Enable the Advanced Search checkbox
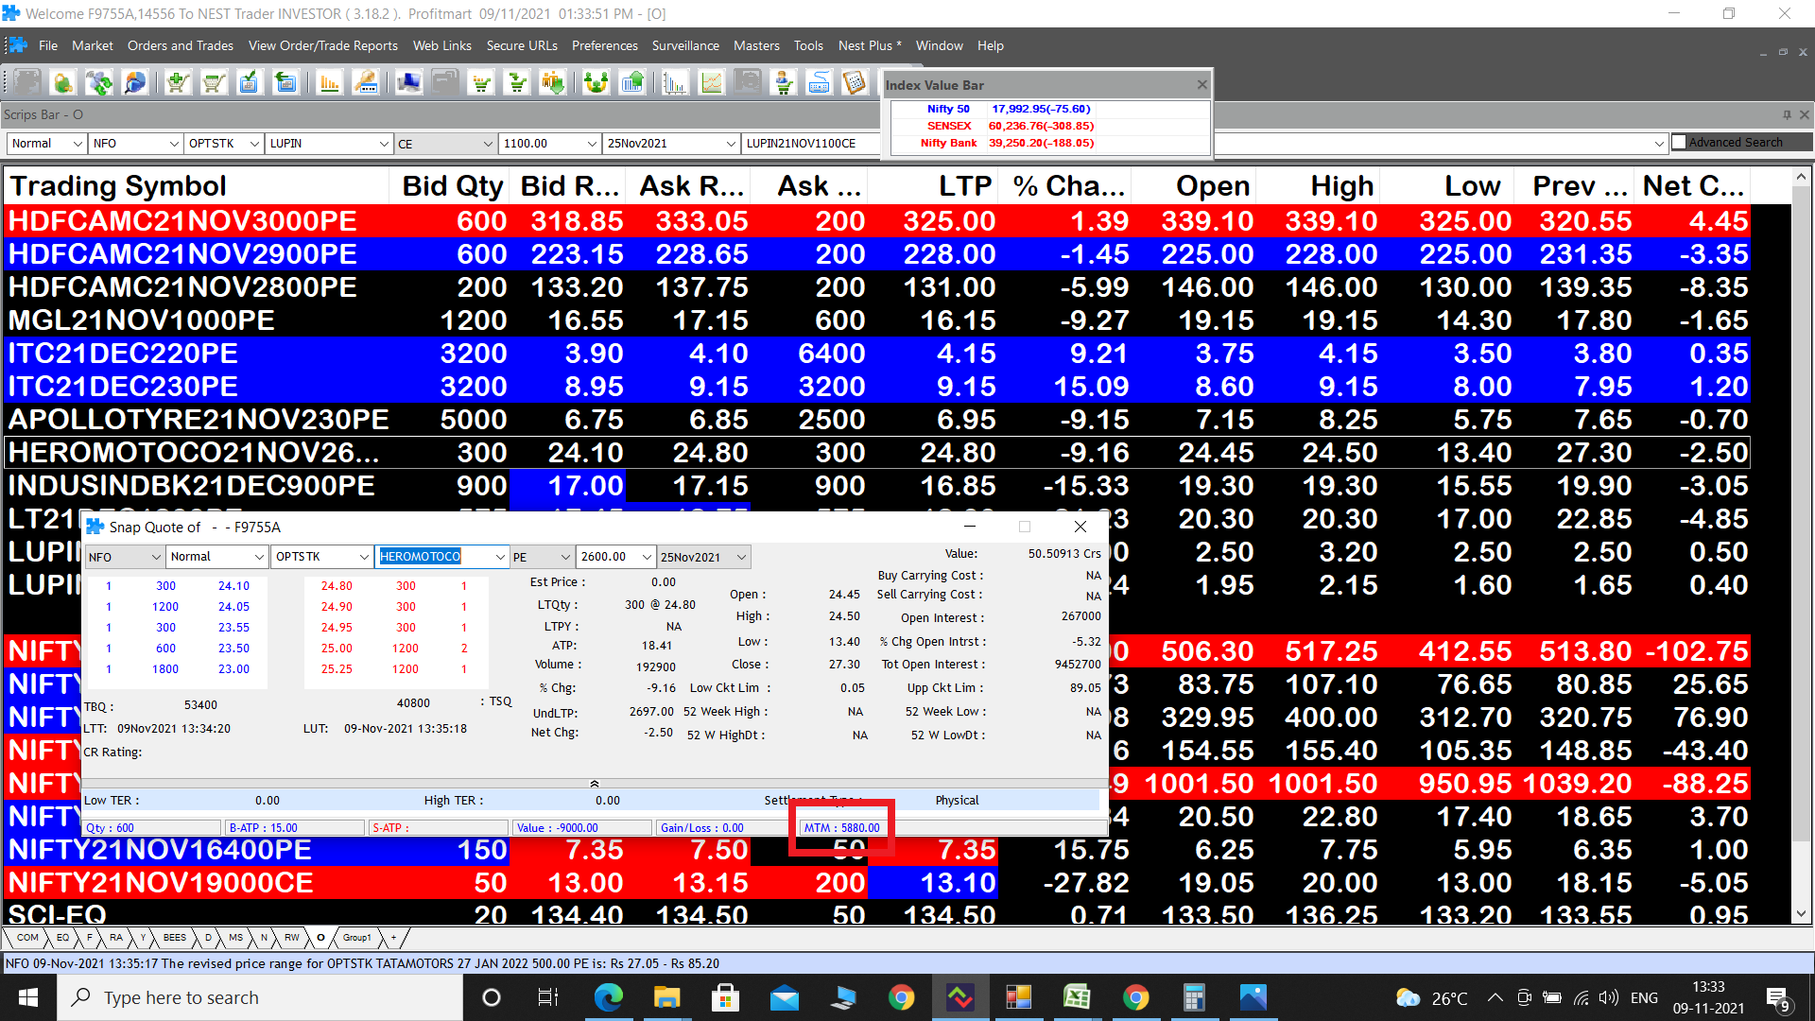 (1679, 142)
